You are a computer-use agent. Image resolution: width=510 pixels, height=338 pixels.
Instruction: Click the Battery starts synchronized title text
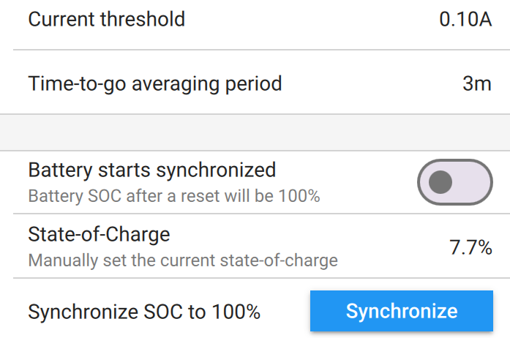[x=151, y=170]
